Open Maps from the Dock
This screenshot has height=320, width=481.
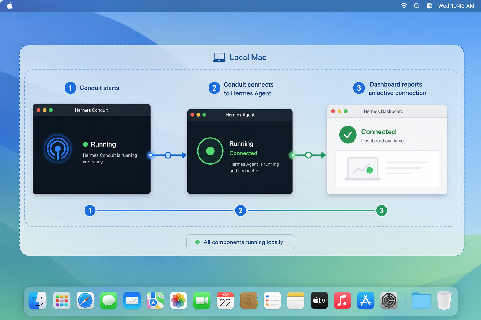point(155,301)
